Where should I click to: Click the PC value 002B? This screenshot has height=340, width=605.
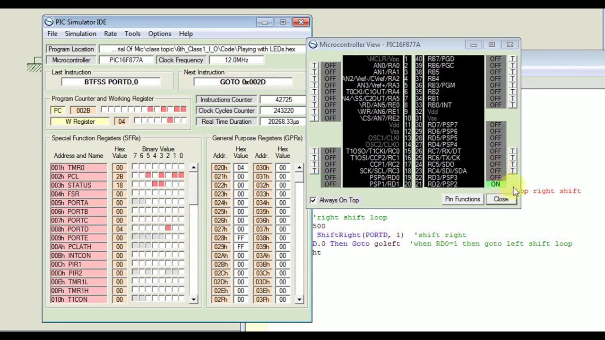tap(83, 110)
